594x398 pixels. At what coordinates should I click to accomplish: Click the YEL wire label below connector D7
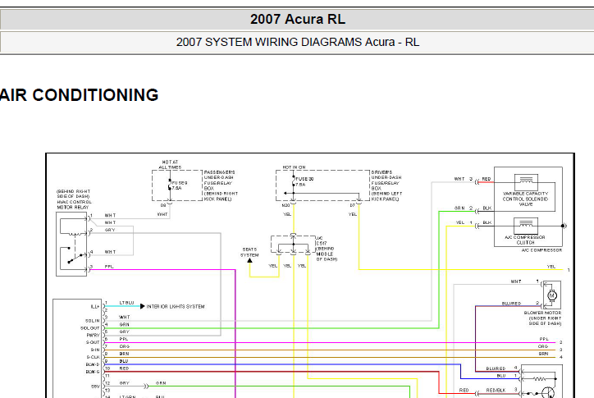click(353, 214)
